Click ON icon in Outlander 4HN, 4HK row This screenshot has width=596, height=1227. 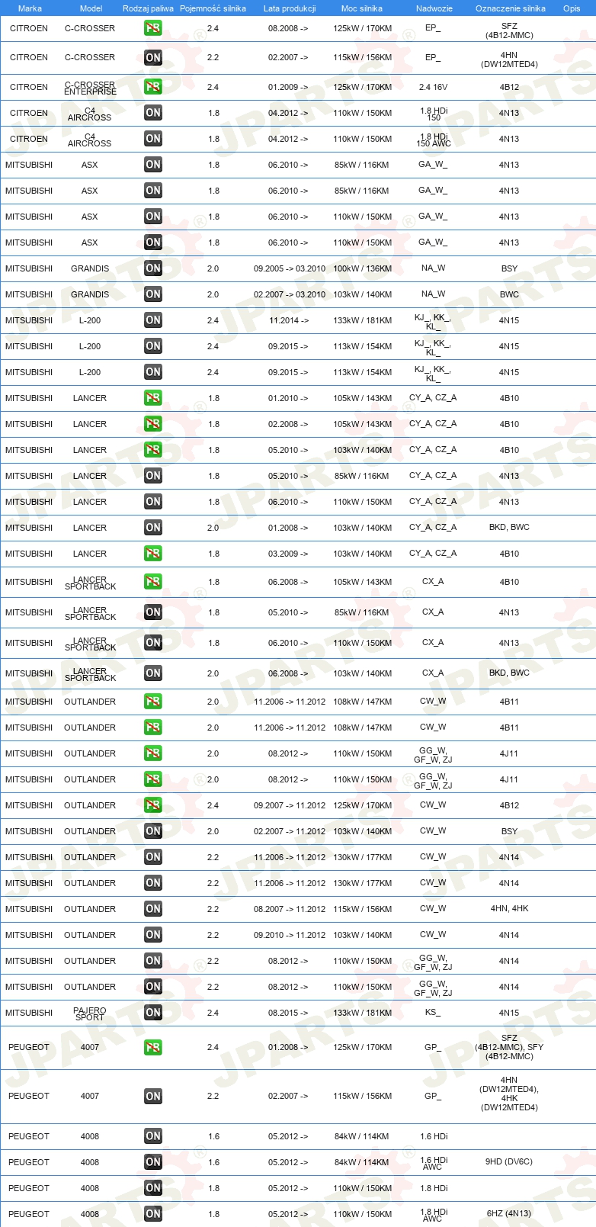(x=153, y=909)
